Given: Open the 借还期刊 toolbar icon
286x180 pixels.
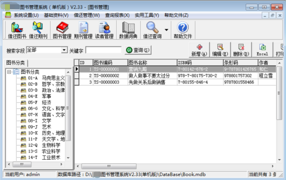Looking at the screenshot, I should click(x=38, y=30).
